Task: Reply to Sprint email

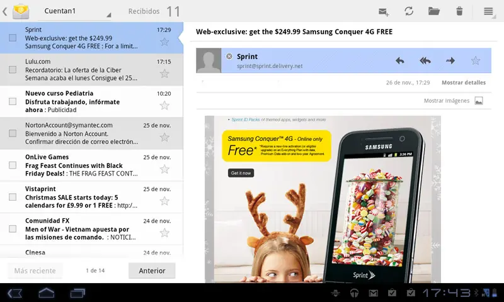Action: point(400,60)
